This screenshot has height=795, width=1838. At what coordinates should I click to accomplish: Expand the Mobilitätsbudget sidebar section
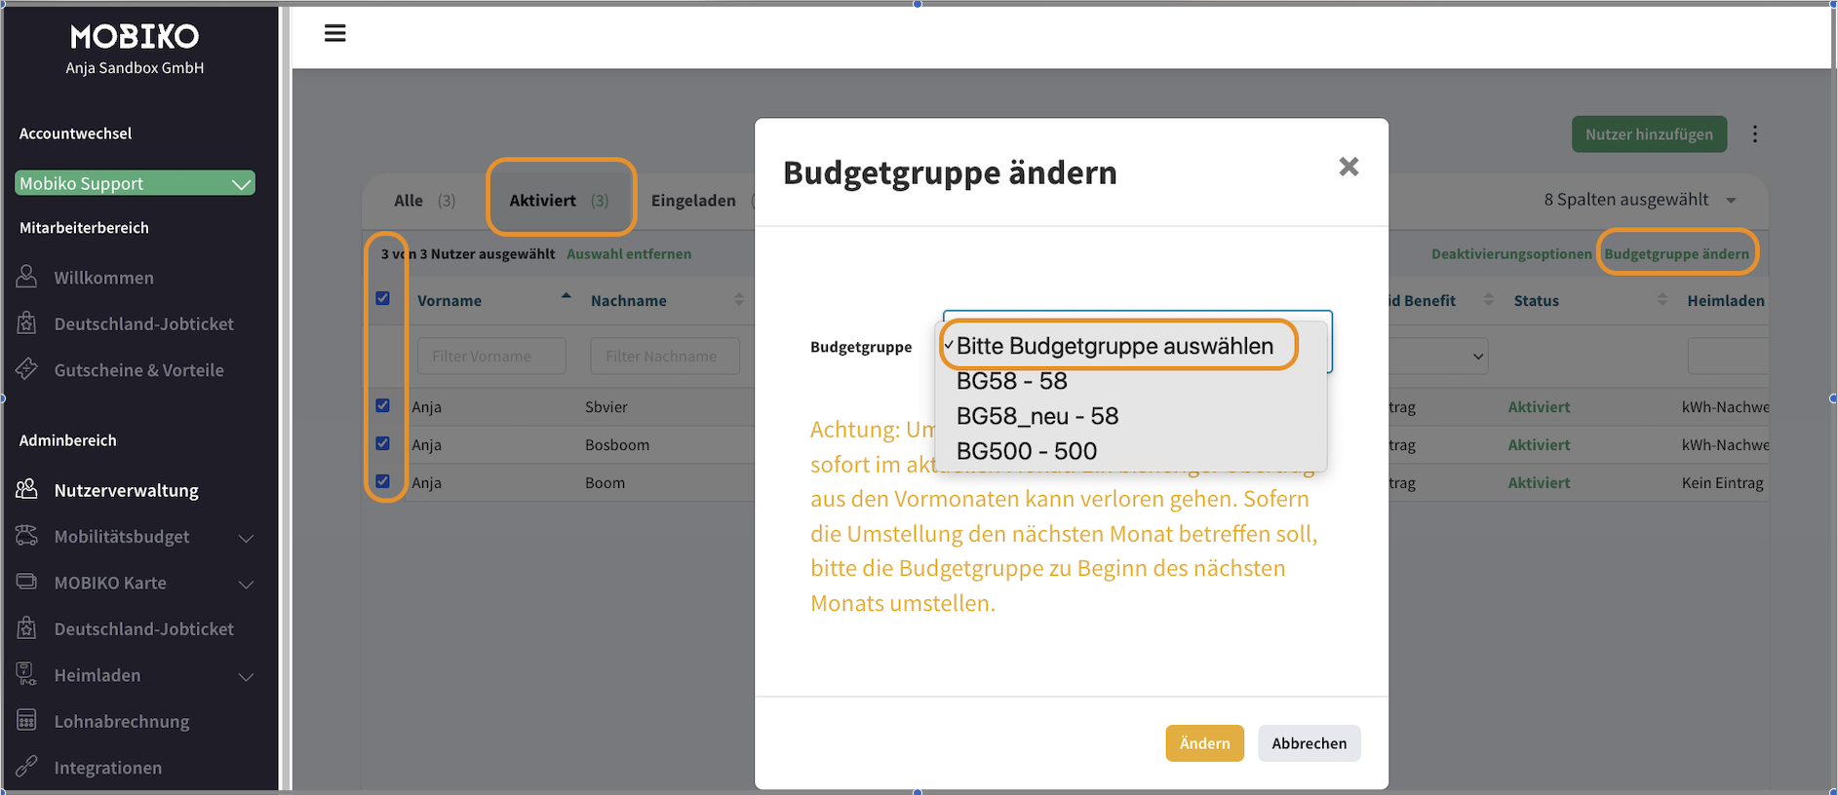[x=246, y=537]
